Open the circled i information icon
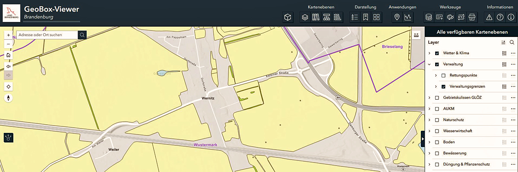Image resolution: width=518 pixels, height=172 pixels. tap(511, 17)
